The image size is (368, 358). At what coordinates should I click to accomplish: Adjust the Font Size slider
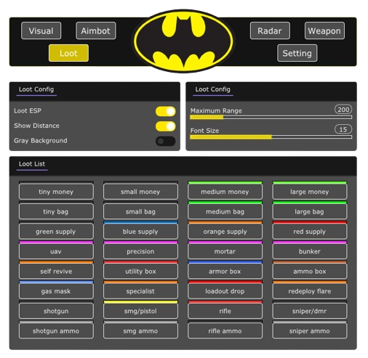click(x=271, y=137)
